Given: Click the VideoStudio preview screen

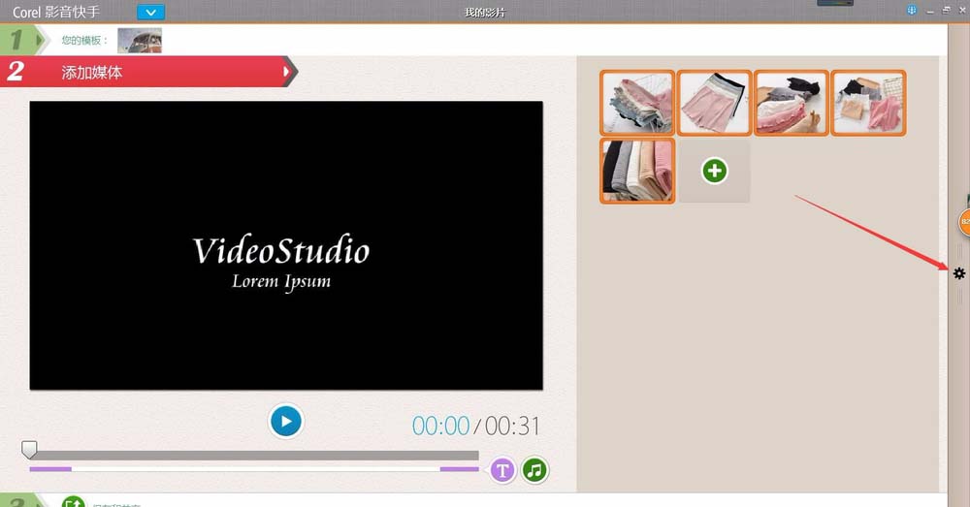Looking at the screenshot, I should pyautogui.click(x=286, y=245).
